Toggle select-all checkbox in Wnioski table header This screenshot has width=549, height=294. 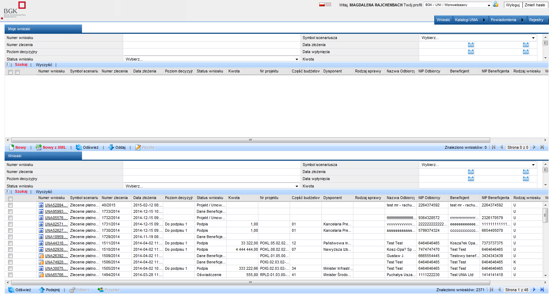[10, 199]
